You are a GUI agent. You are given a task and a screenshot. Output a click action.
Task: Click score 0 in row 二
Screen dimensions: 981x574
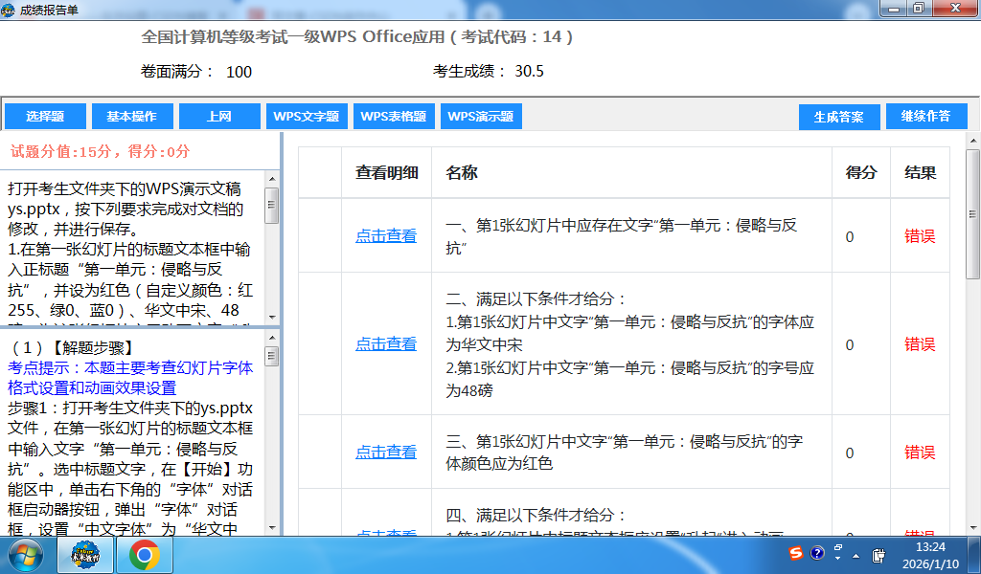(x=850, y=344)
